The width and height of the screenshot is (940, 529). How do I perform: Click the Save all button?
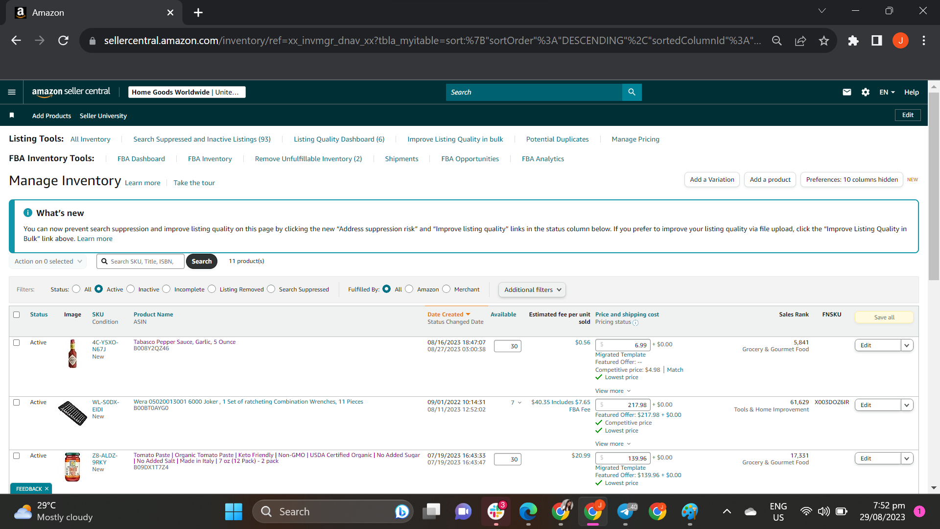click(884, 317)
